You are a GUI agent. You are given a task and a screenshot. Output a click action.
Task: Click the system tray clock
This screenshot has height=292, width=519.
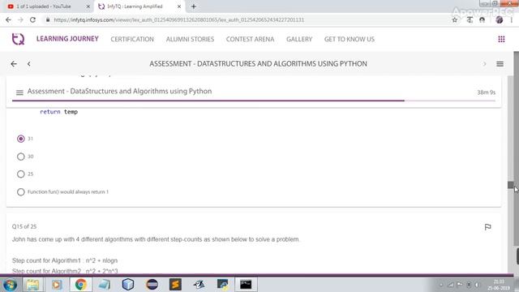click(x=499, y=285)
